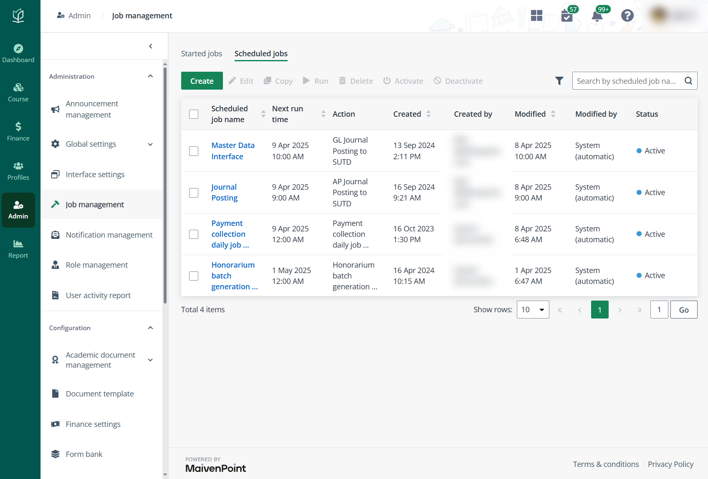This screenshot has width=708, height=479.
Task: Open Form bank menu item
Action: [x=101, y=454]
